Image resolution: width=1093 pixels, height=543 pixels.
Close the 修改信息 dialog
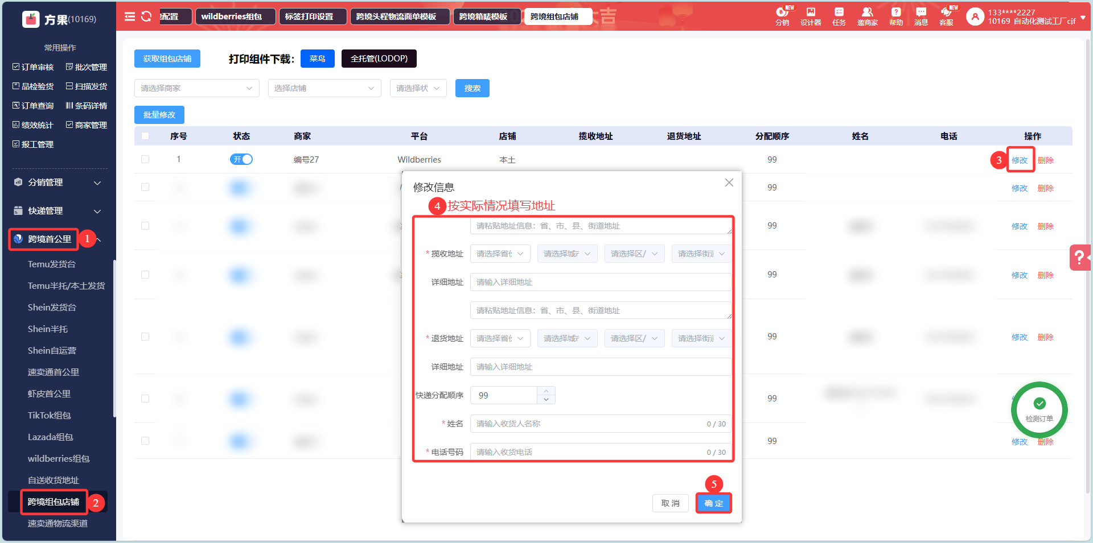click(729, 183)
